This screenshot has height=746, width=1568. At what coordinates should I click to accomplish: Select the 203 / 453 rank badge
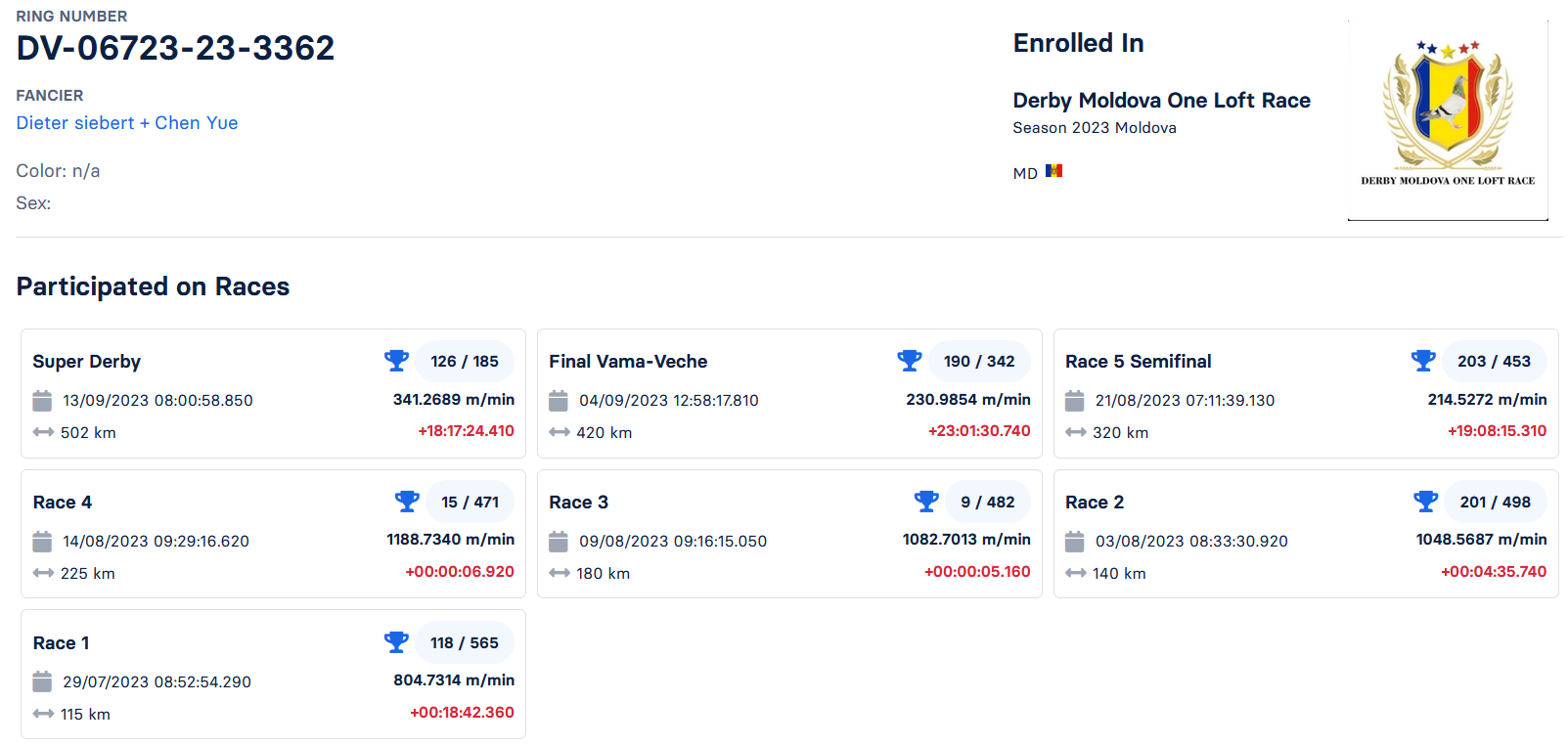pyautogui.click(x=1495, y=362)
